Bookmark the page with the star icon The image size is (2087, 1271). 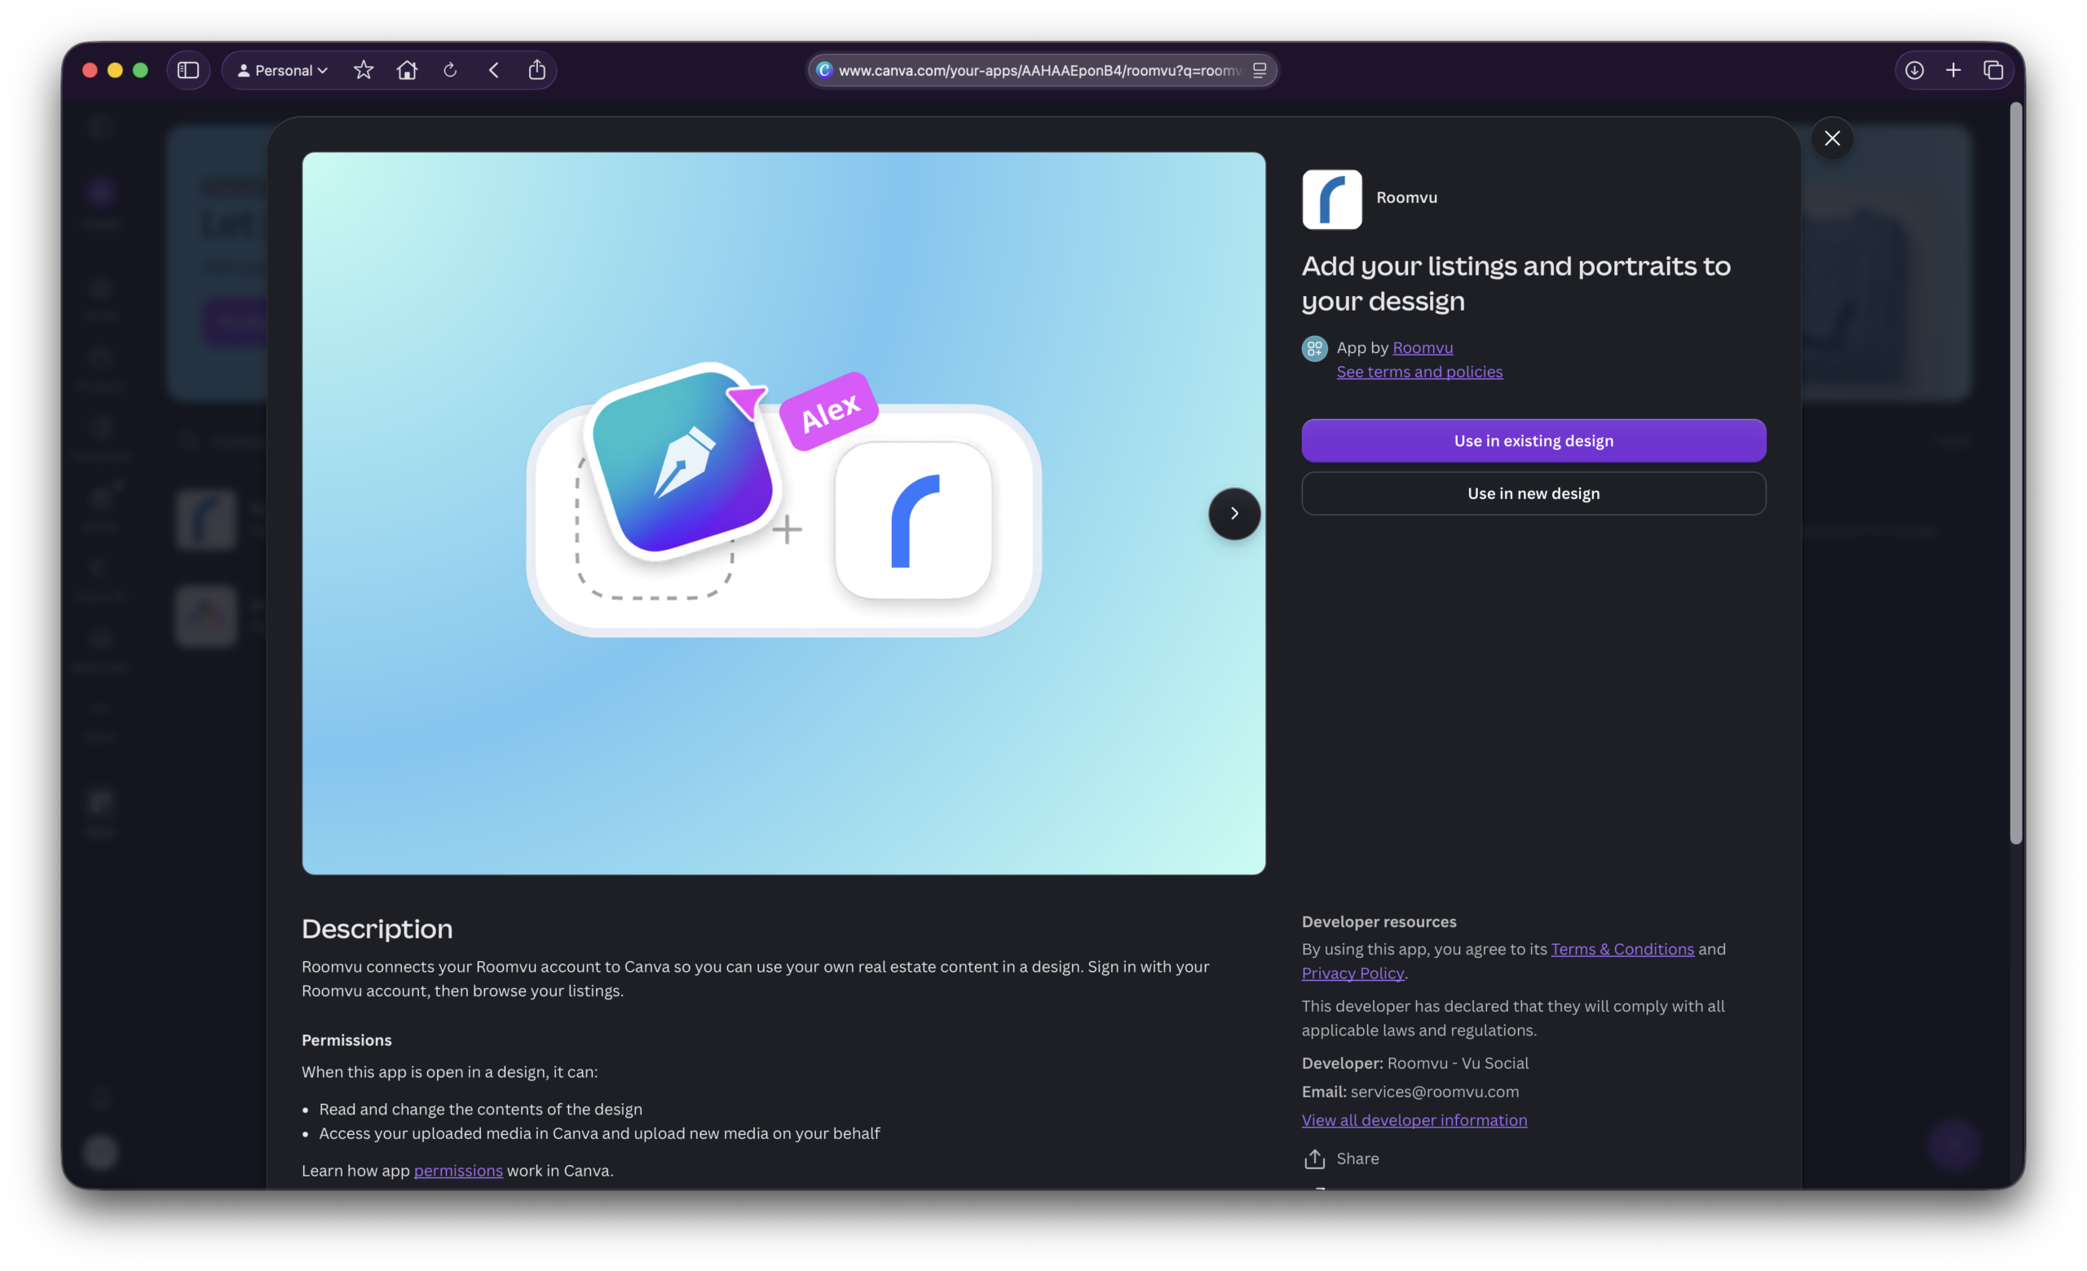[x=364, y=70]
